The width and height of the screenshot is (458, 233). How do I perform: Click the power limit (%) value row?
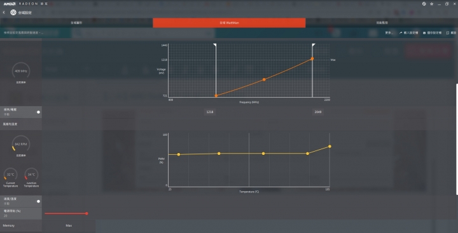[x=21, y=213]
